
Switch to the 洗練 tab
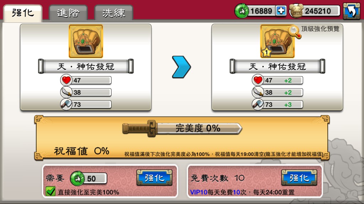pos(114,13)
